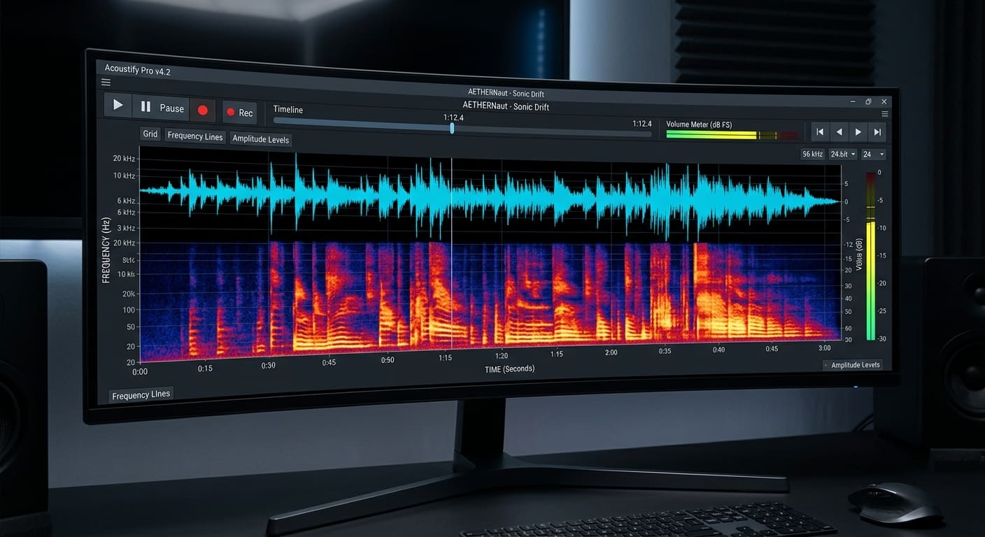Click the "Volume Meter (dB FS)" label
The image size is (985, 537).
[x=699, y=124]
